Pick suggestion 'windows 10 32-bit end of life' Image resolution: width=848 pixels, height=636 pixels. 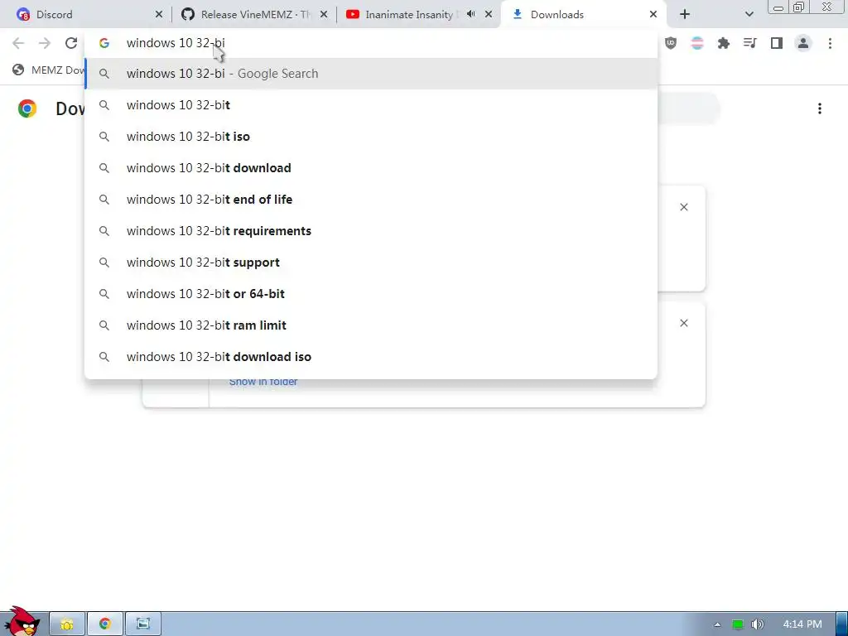(371, 200)
